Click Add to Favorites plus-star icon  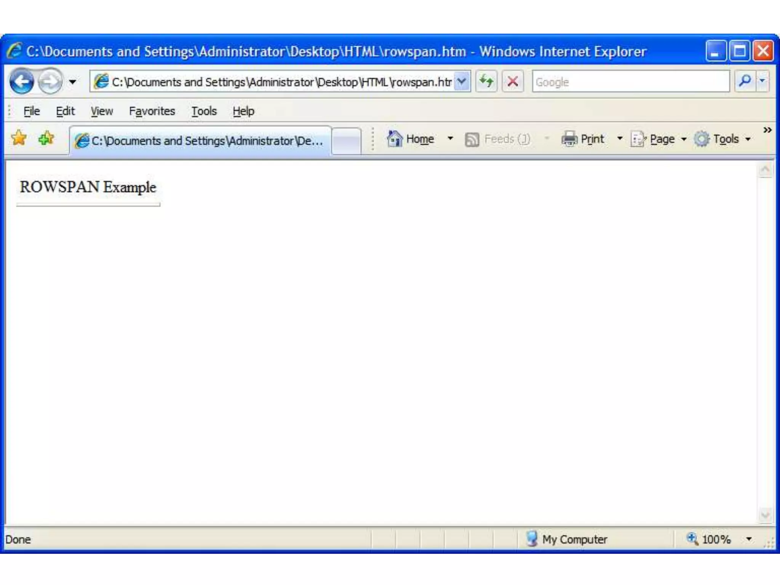pos(46,138)
